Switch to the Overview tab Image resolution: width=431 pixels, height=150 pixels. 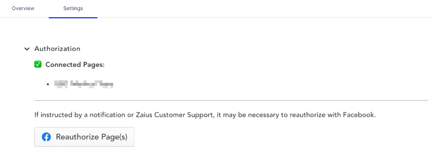tap(23, 8)
